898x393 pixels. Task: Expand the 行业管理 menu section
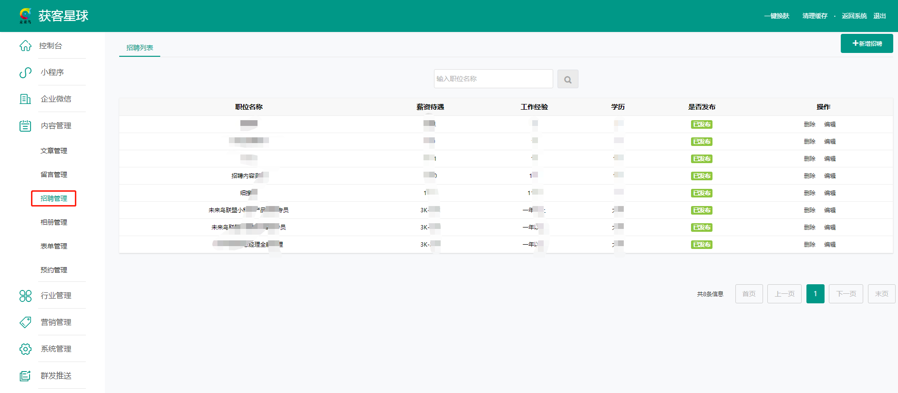56,296
